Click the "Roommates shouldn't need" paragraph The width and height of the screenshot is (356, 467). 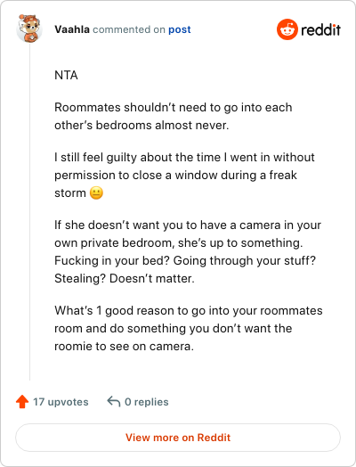(x=173, y=116)
